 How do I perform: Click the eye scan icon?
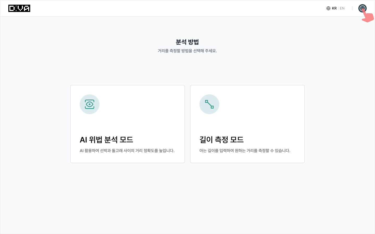[x=90, y=104]
